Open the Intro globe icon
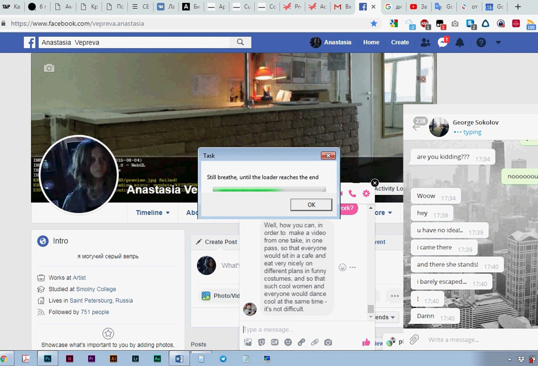538x366 pixels. (43, 241)
